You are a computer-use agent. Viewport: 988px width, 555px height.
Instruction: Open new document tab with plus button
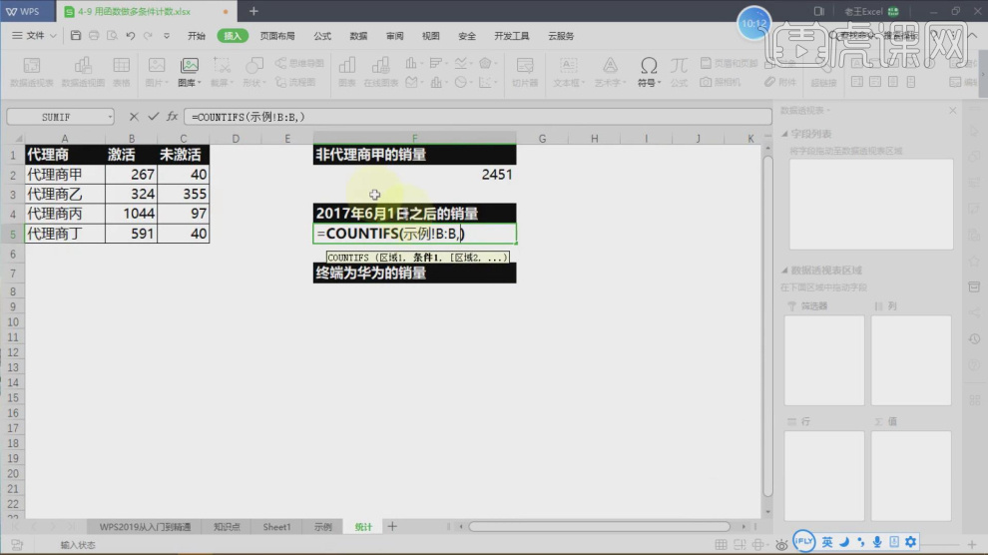(253, 11)
